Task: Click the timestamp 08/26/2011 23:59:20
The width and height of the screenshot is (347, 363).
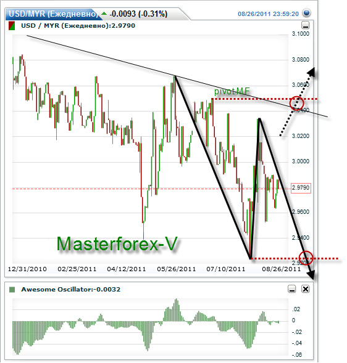Action: click(268, 14)
